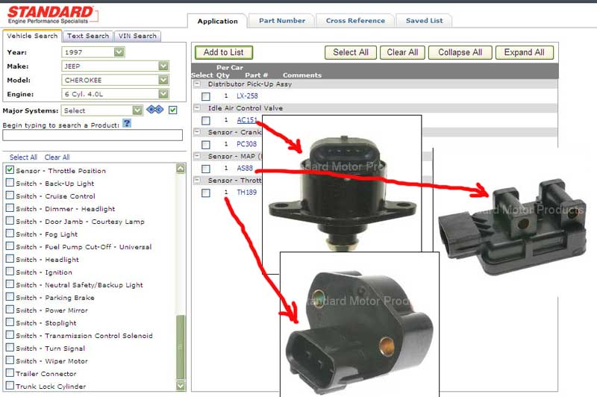597x397 pixels.
Task: Open the VIN Search tab
Action: tap(137, 36)
